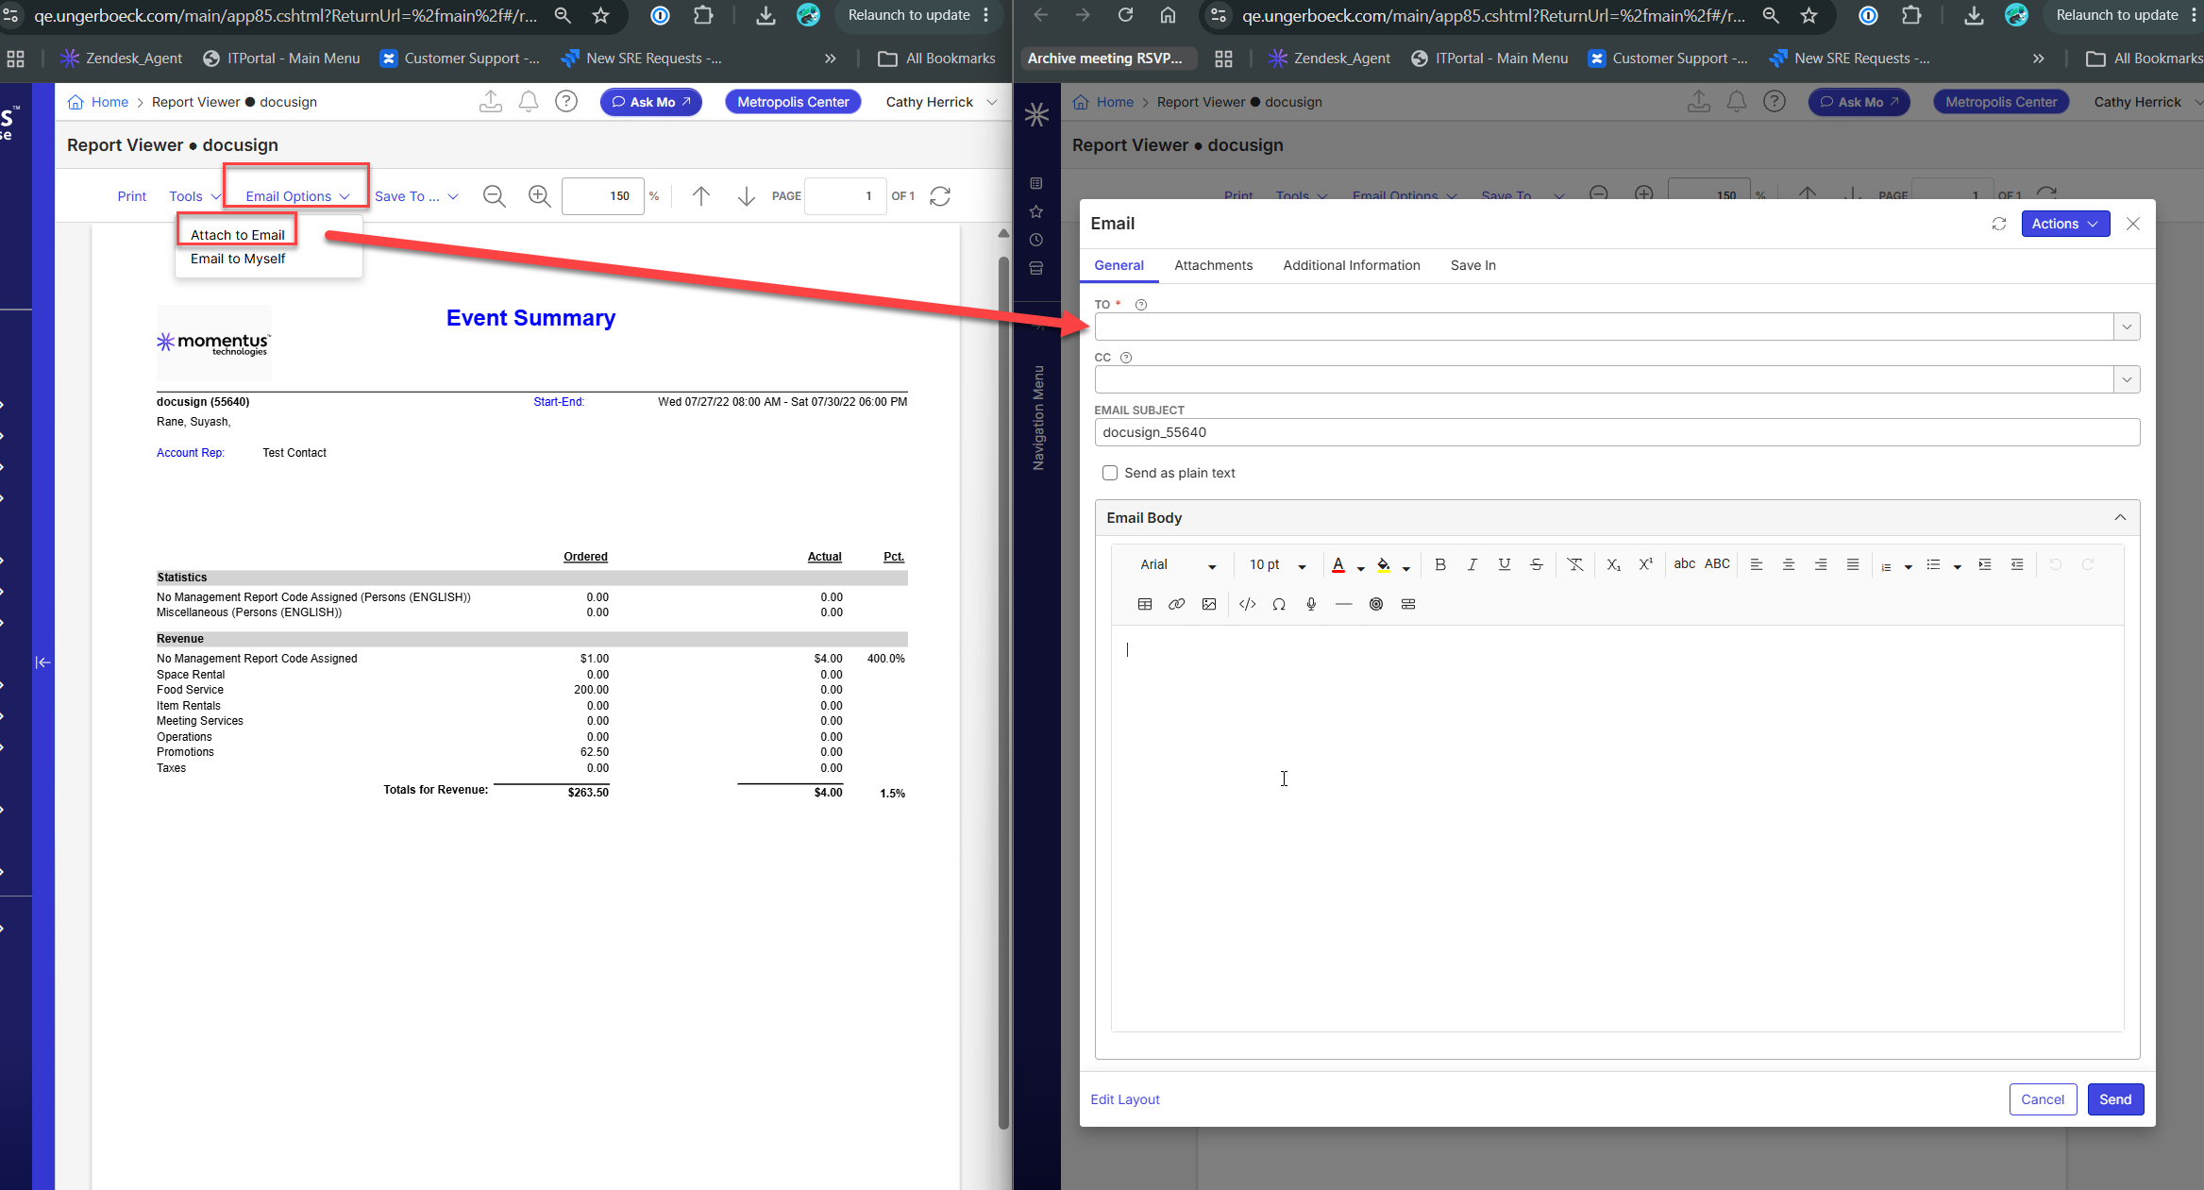The height and width of the screenshot is (1190, 2204).
Task: Open the Actions dropdown in Email dialog
Action: tap(2065, 224)
